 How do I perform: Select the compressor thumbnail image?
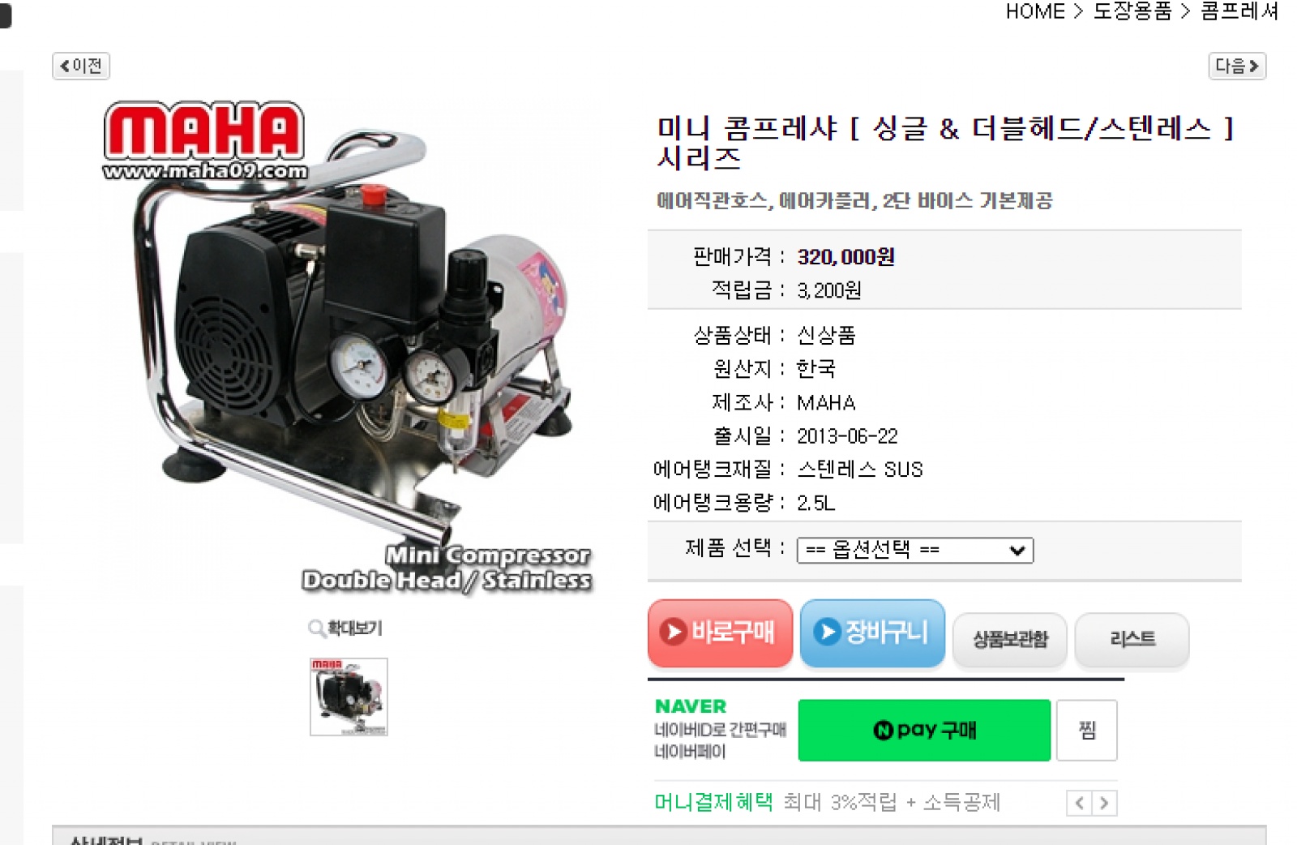pyautogui.click(x=349, y=697)
